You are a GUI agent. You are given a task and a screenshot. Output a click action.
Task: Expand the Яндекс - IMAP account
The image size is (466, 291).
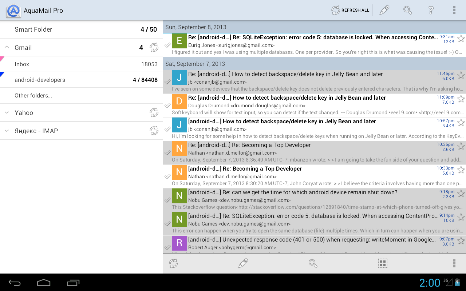click(x=7, y=131)
